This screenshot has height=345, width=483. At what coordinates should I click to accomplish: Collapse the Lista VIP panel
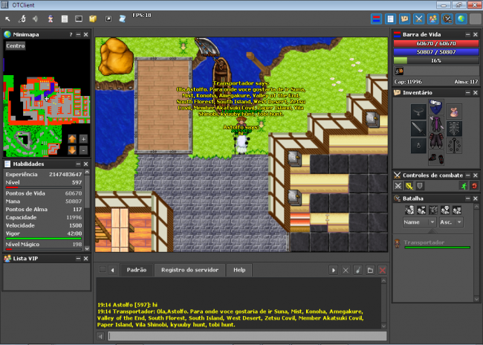click(x=78, y=258)
